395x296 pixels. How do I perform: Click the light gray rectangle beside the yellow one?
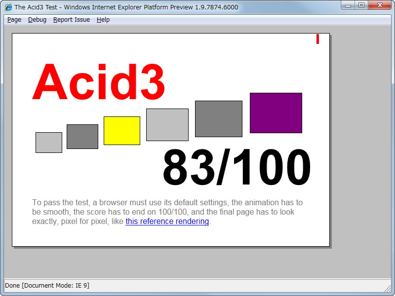167,124
